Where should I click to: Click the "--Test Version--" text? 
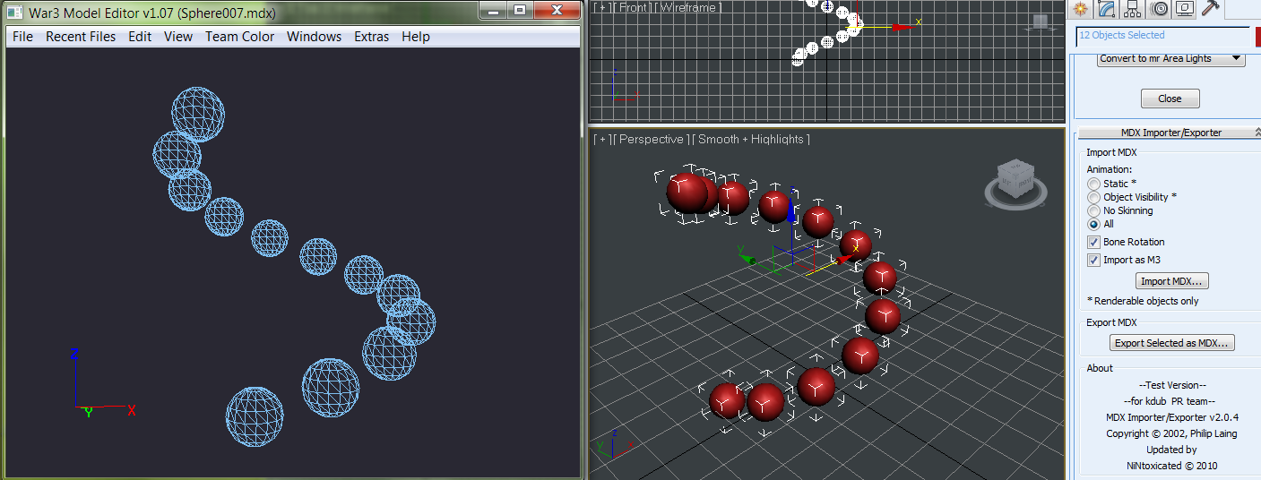point(1171,385)
